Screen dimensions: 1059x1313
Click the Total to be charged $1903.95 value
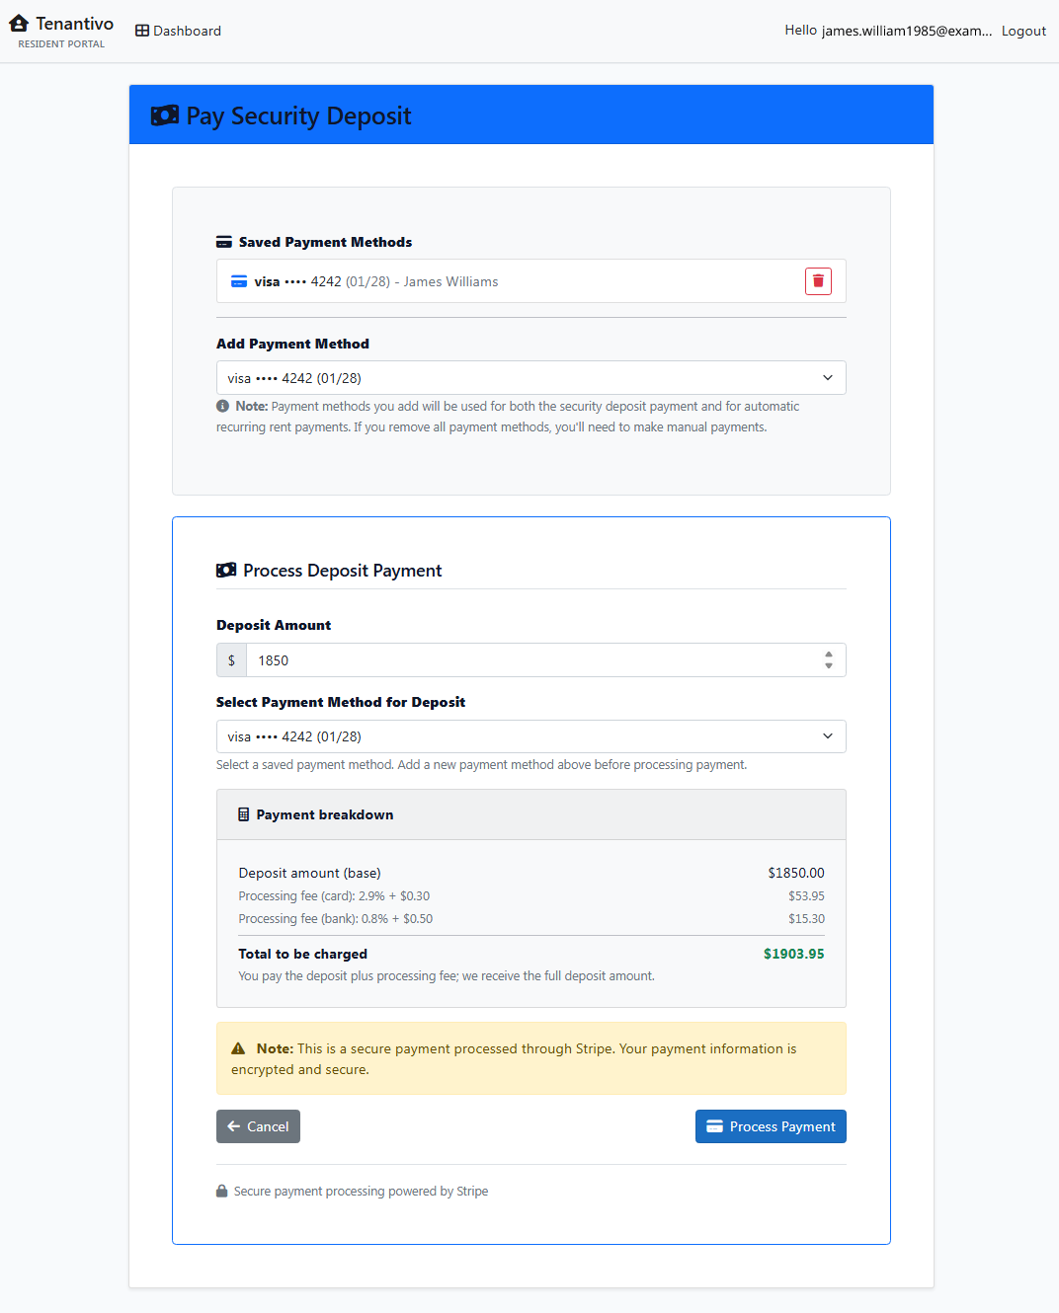794,954
